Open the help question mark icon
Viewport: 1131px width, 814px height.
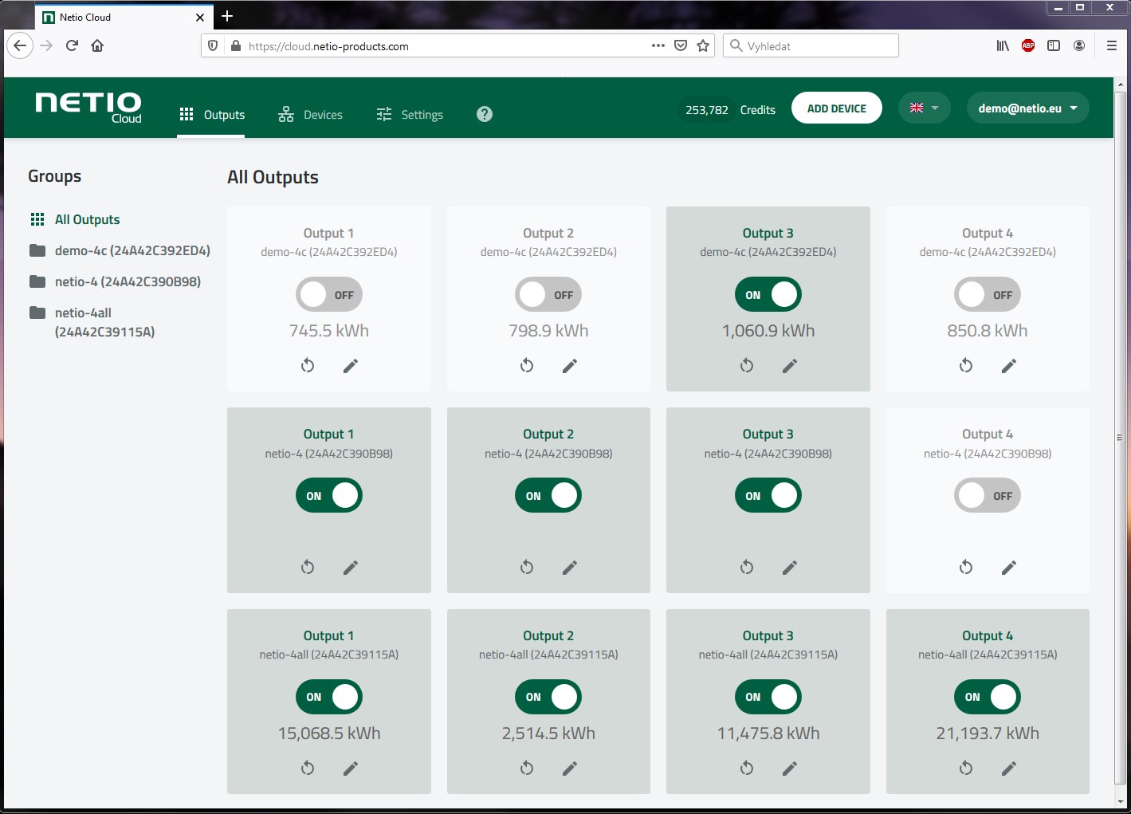485,114
